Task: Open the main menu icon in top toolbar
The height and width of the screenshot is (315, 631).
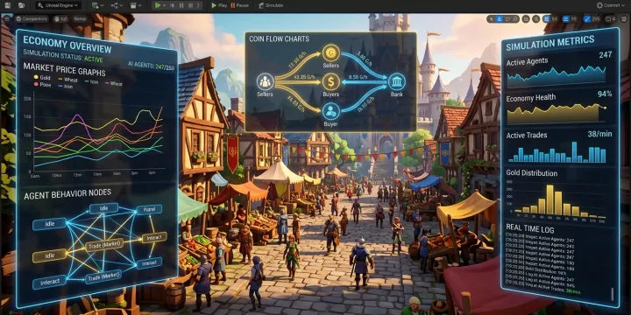Action: [x=7, y=5]
